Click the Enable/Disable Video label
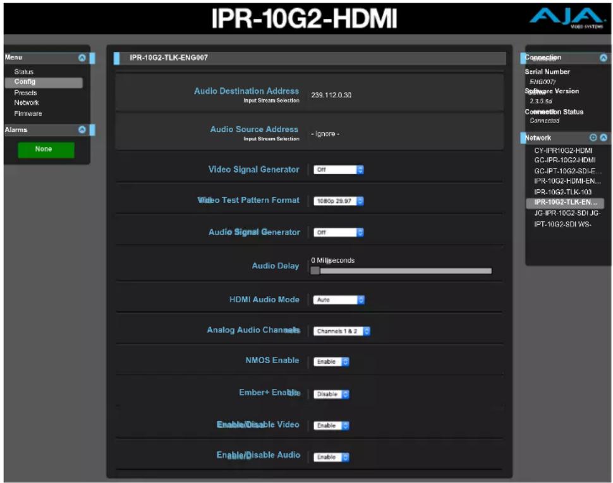613x483 pixels. pos(258,424)
